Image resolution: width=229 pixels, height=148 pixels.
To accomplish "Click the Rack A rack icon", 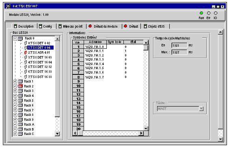I will (x=20, y=124).
